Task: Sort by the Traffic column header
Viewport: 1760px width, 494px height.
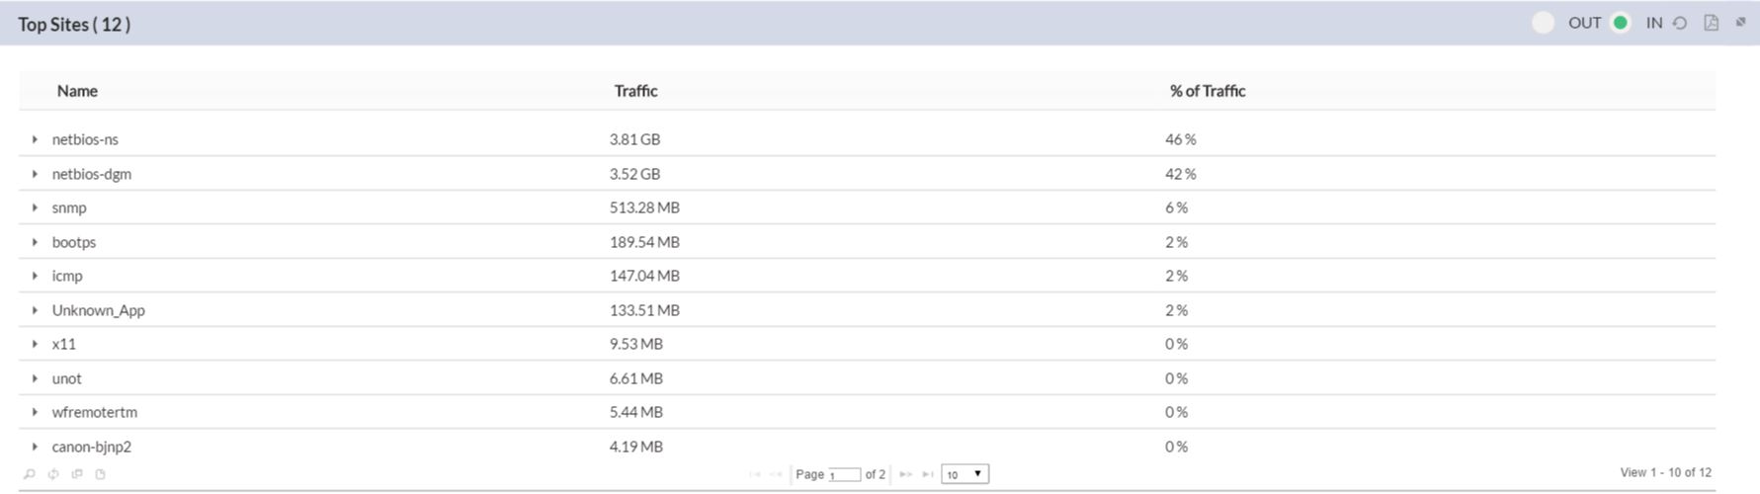Action: click(635, 91)
